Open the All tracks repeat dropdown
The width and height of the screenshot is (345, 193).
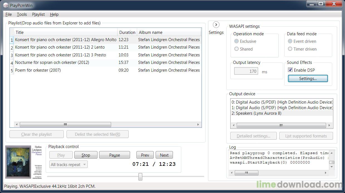[68, 165]
